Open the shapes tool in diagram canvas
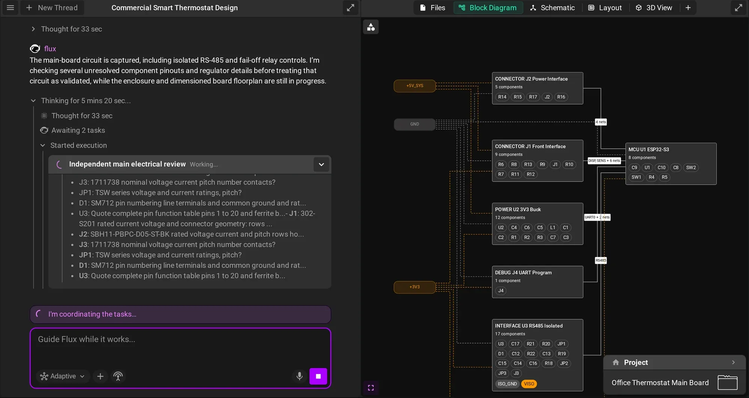 371,27
